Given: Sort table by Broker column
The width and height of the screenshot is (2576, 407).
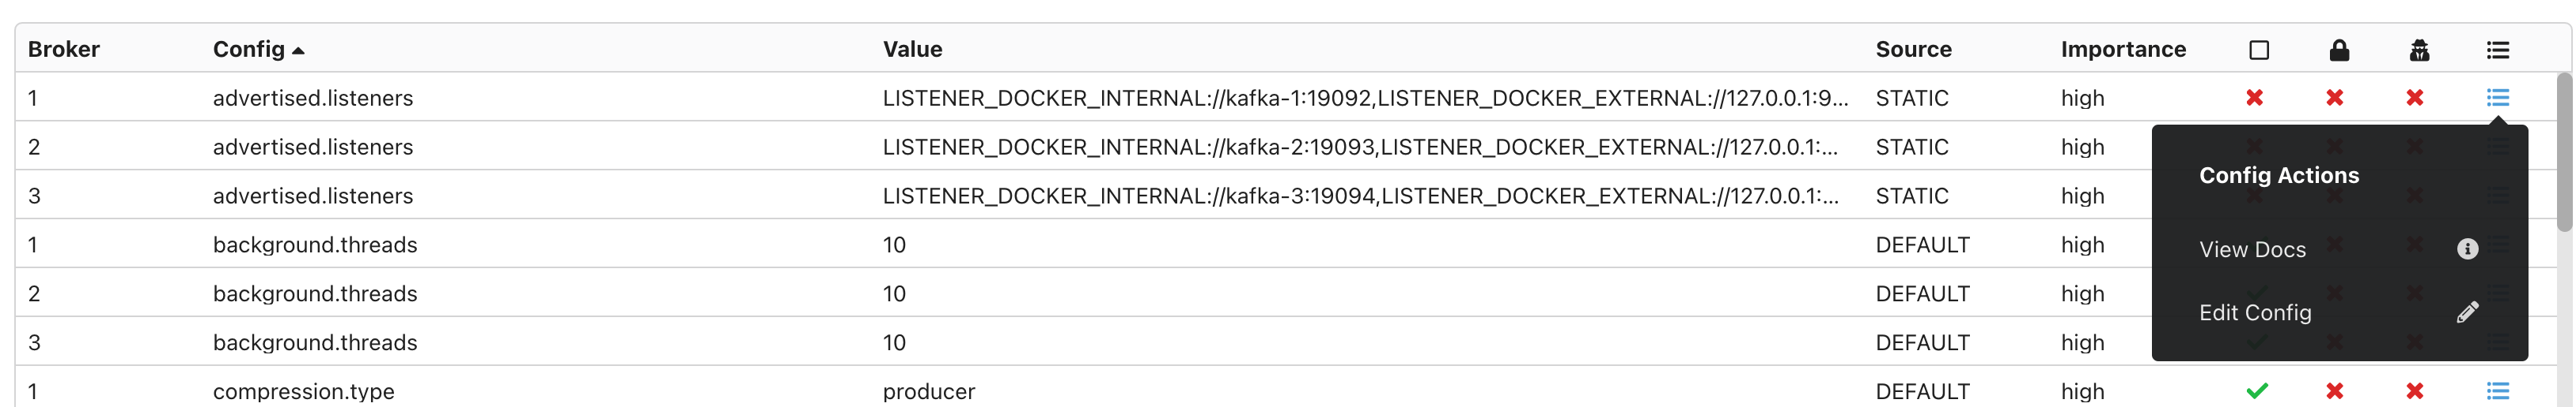Looking at the screenshot, I should tap(64, 49).
